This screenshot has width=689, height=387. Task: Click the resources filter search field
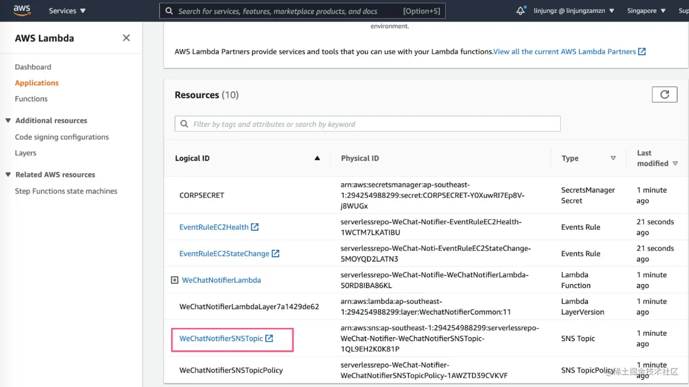367,124
